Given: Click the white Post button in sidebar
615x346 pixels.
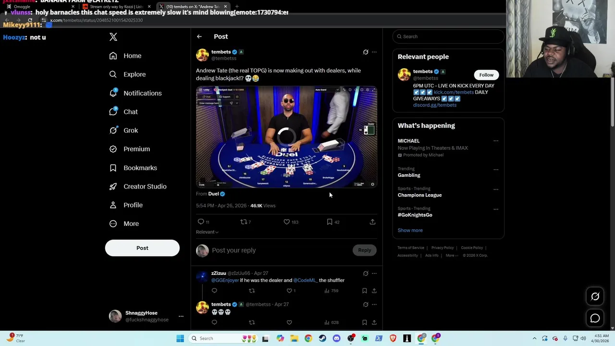Looking at the screenshot, I should tap(142, 248).
